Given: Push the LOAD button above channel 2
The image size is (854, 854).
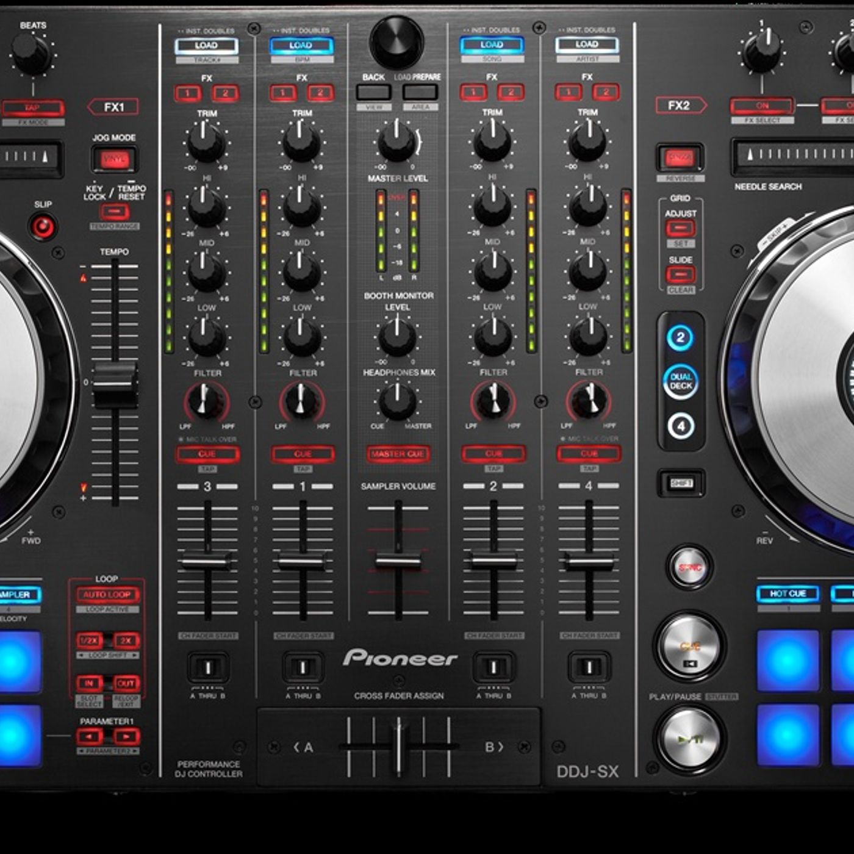Looking at the screenshot, I should pyautogui.click(x=492, y=45).
